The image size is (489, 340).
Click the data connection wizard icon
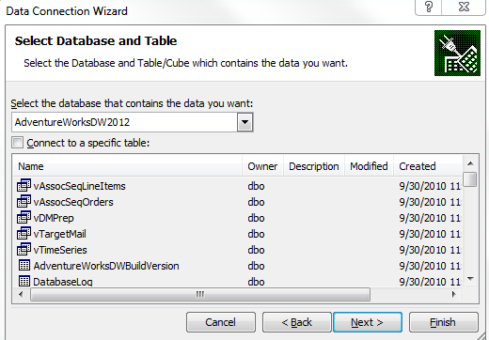[x=457, y=53]
